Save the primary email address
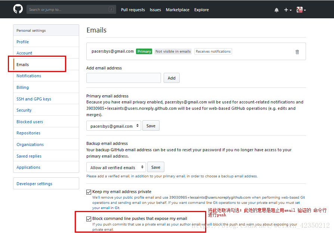 151,126
